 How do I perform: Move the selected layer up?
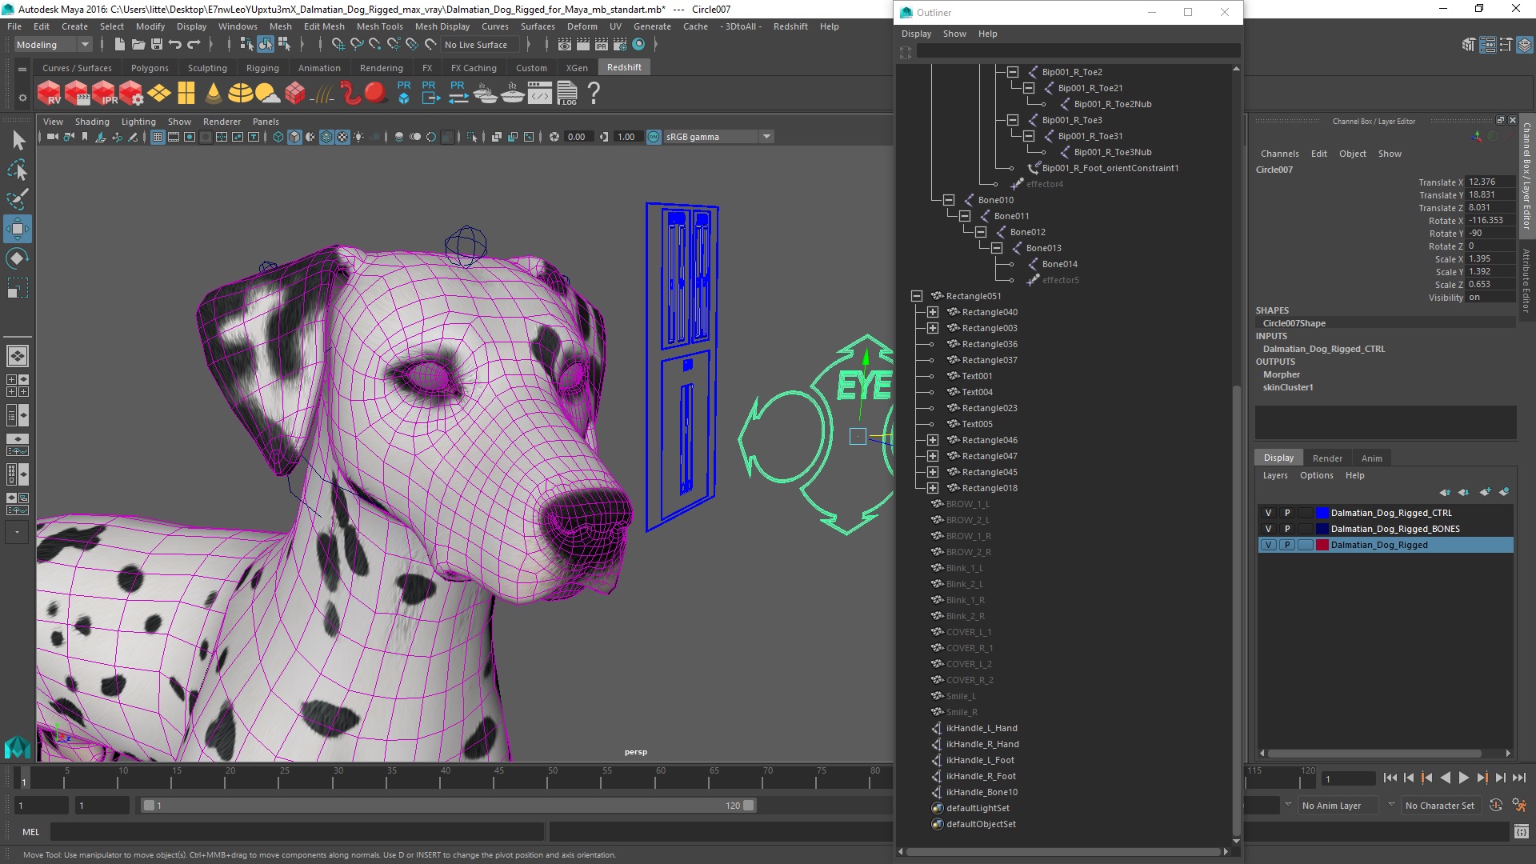pos(1445,492)
